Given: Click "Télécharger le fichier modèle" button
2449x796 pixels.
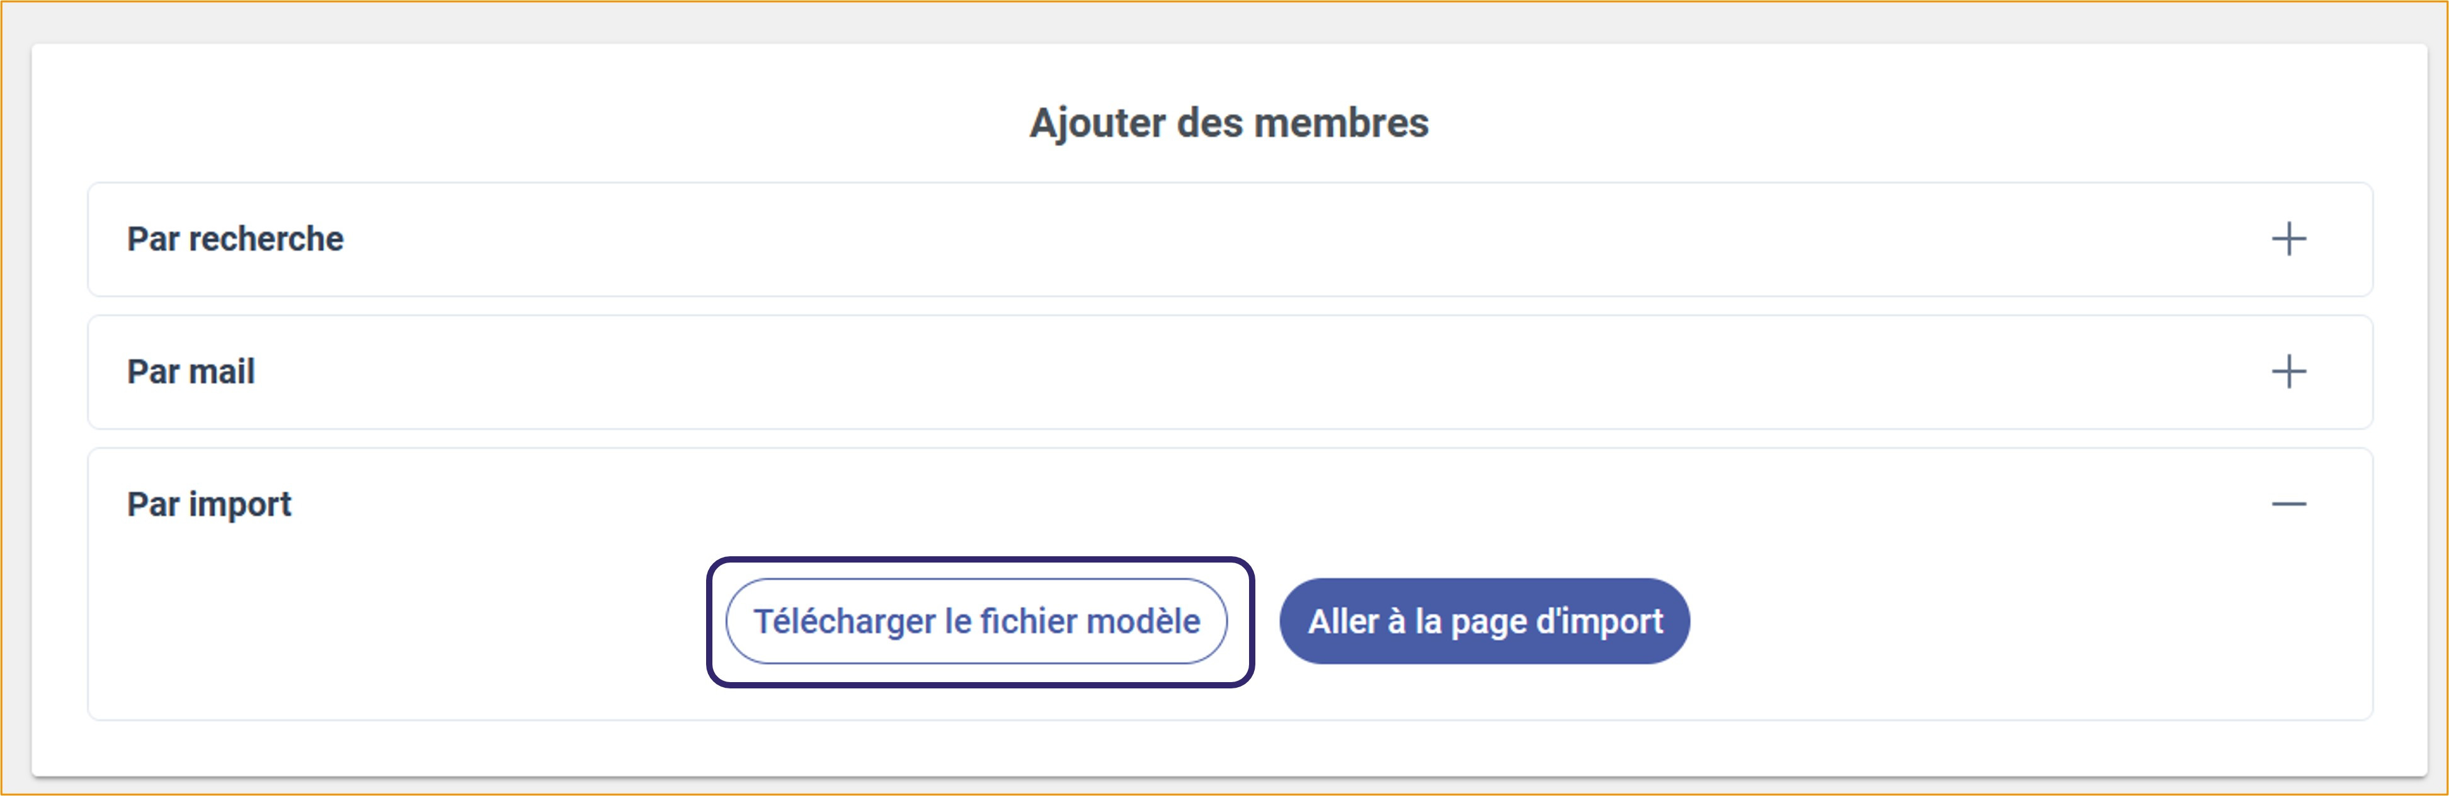Looking at the screenshot, I should (976, 621).
